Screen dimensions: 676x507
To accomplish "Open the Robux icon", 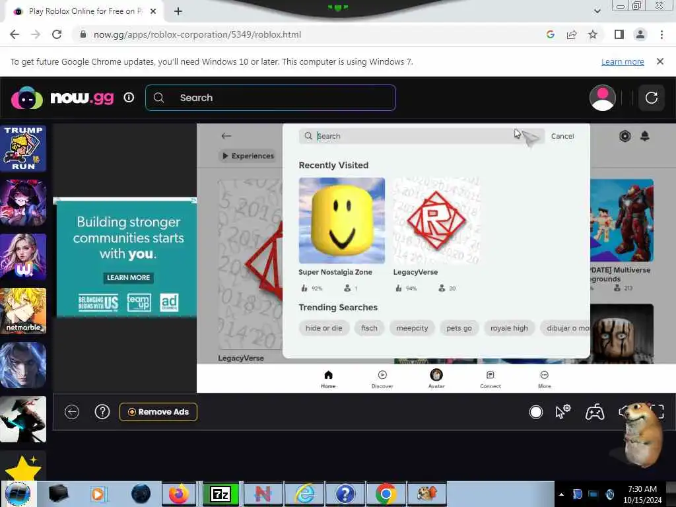I will tap(625, 136).
